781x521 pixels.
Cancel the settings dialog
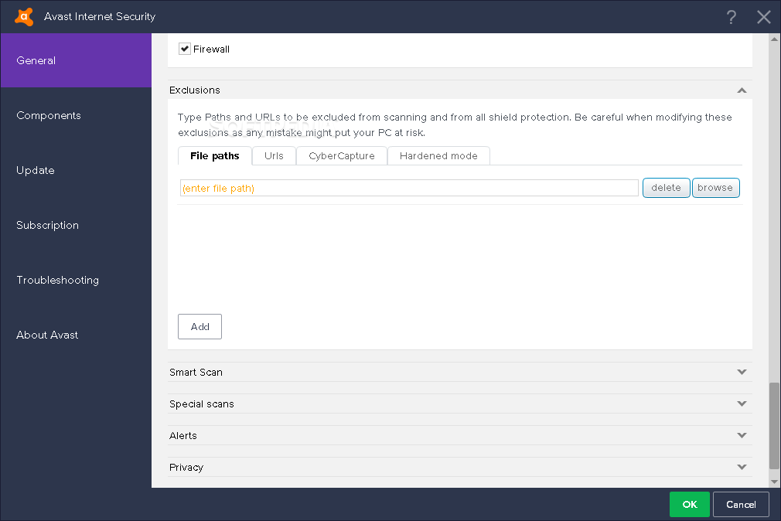[x=741, y=505]
